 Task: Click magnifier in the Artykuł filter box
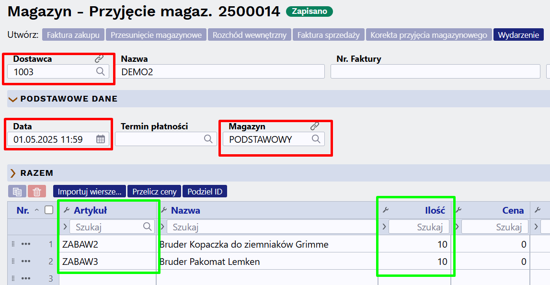[x=148, y=227]
